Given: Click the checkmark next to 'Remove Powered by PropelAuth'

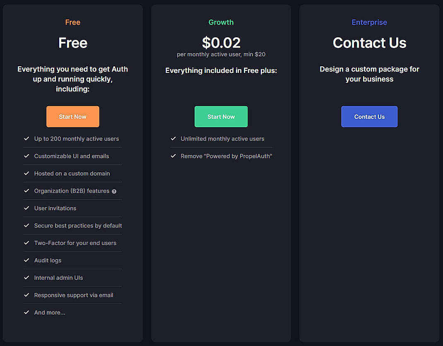Looking at the screenshot, I should click(173, 156).
